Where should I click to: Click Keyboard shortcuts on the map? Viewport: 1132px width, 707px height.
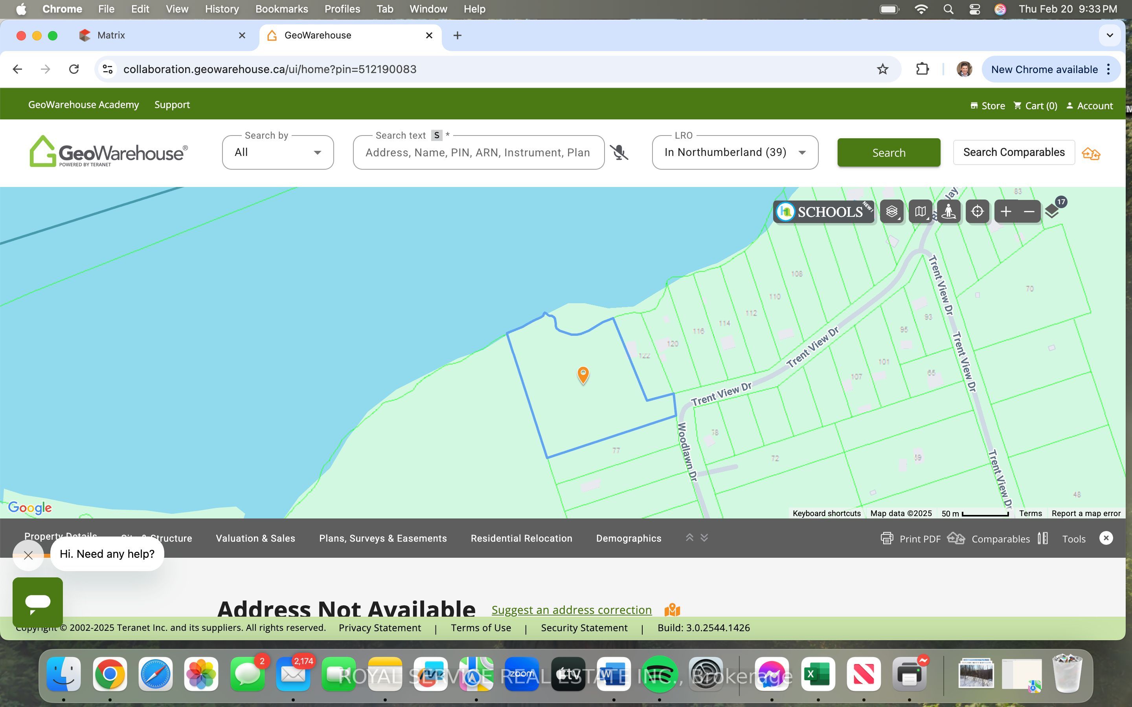point(827,513)
